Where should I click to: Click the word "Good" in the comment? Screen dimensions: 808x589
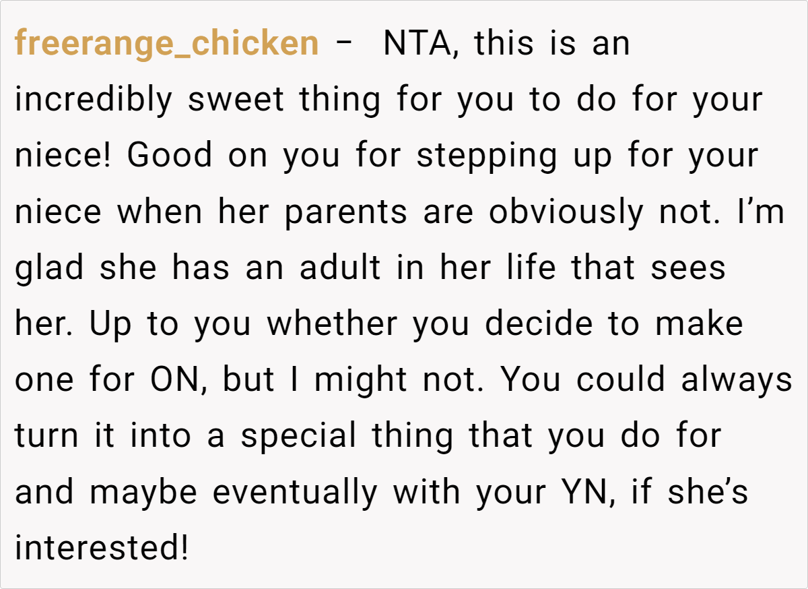tap(170, 156)
